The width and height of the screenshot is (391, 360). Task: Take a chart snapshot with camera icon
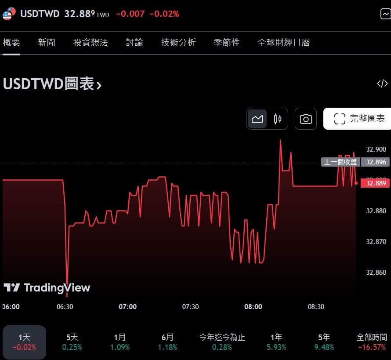(x=306, y=119)
